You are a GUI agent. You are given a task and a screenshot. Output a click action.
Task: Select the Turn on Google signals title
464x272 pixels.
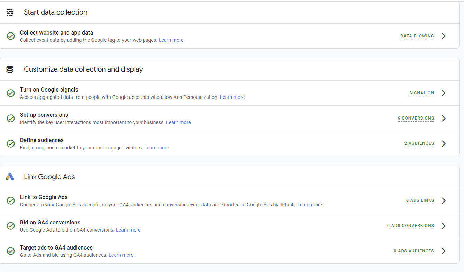(x=49, y=90)
